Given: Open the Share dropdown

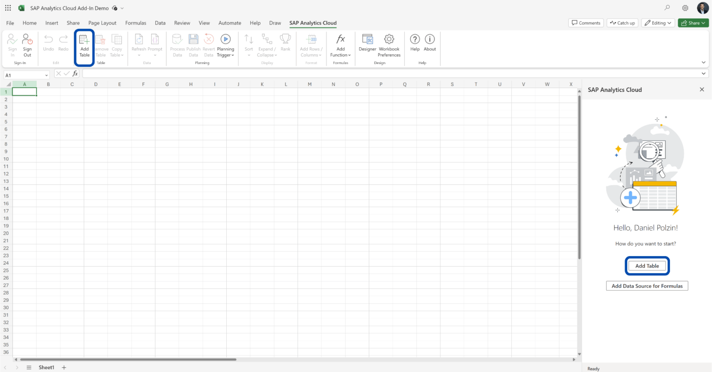Looking at the screenshot, I should point(693,22).
